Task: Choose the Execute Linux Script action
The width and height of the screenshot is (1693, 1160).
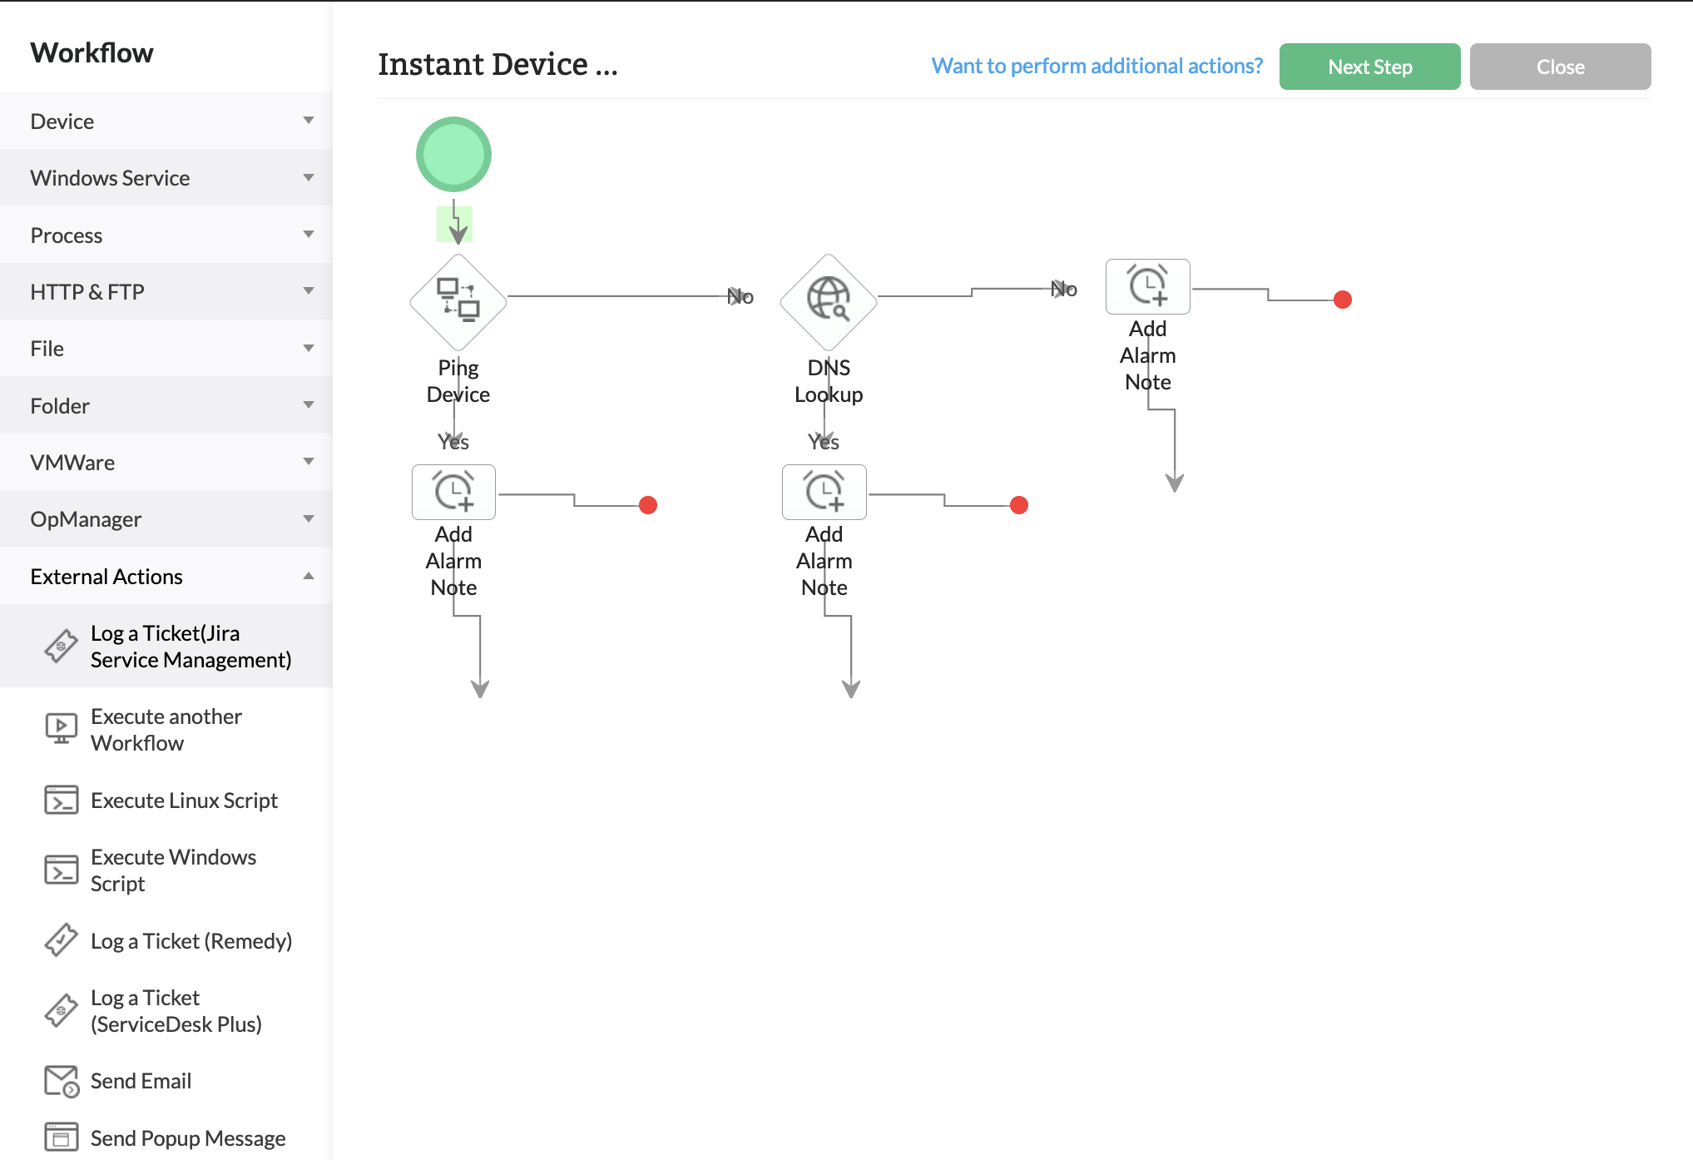Action: pyautogui.click(x=184, y=800)
